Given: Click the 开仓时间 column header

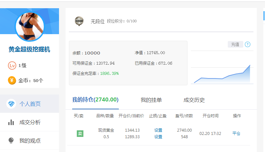Looking at the screenshot, I should 211,116.
